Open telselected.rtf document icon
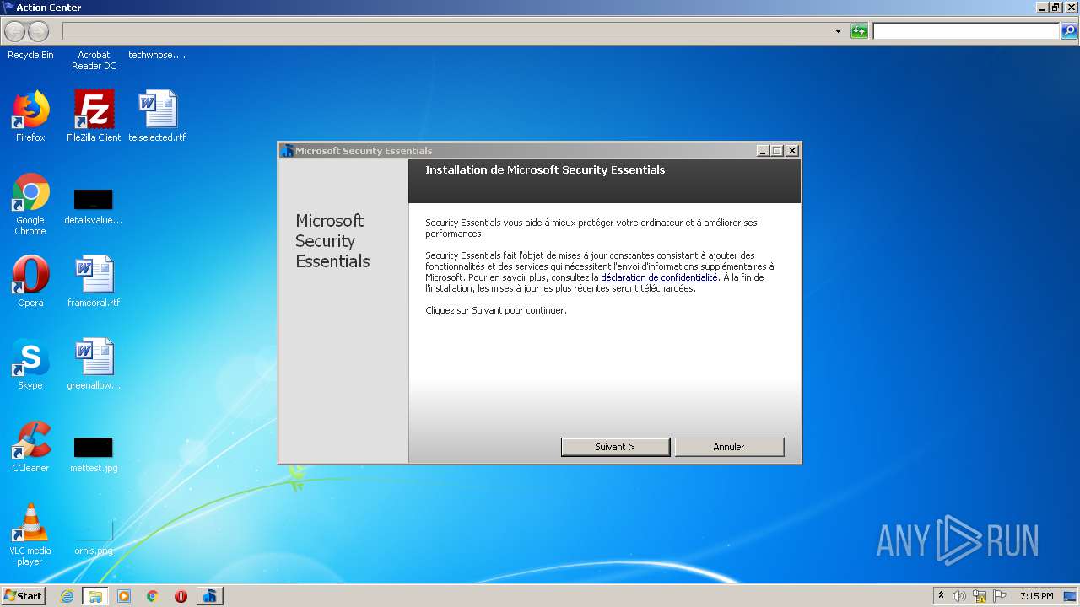Image resolution: width=1080 pixels, height=607 pixels. (157, 116)
